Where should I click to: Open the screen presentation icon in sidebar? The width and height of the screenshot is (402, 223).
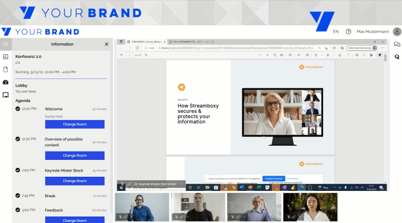[x=5, y=95]
